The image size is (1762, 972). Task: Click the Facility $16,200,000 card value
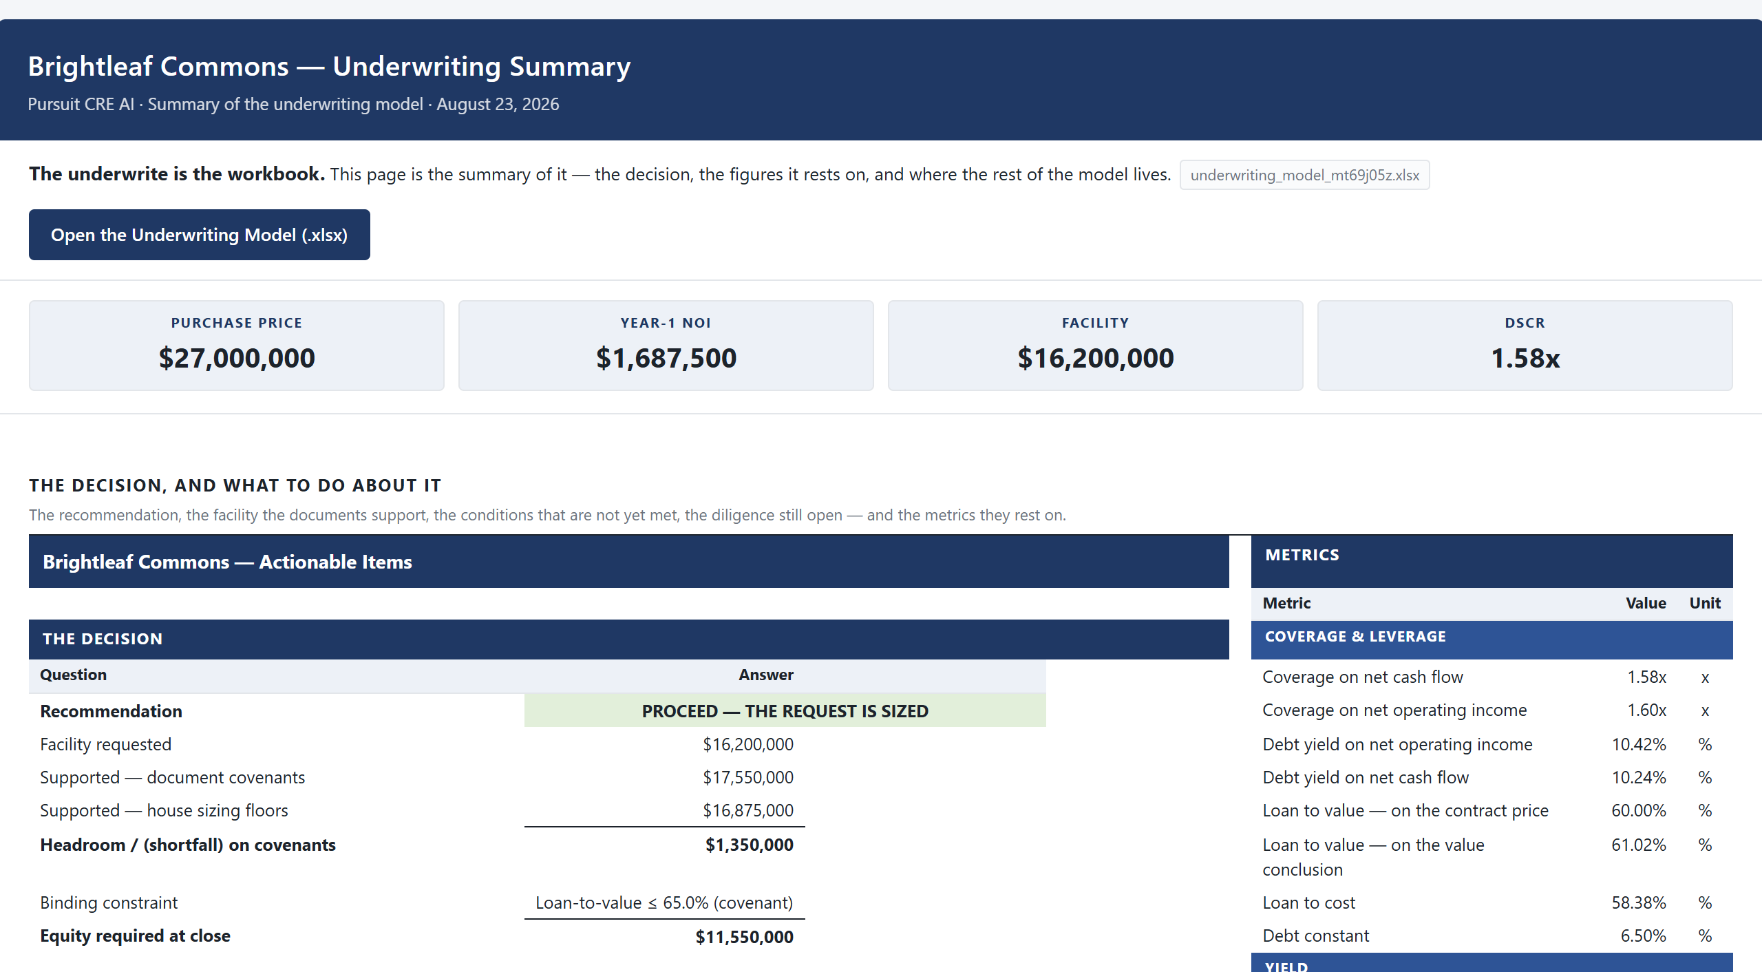[x=1096, y=358]
